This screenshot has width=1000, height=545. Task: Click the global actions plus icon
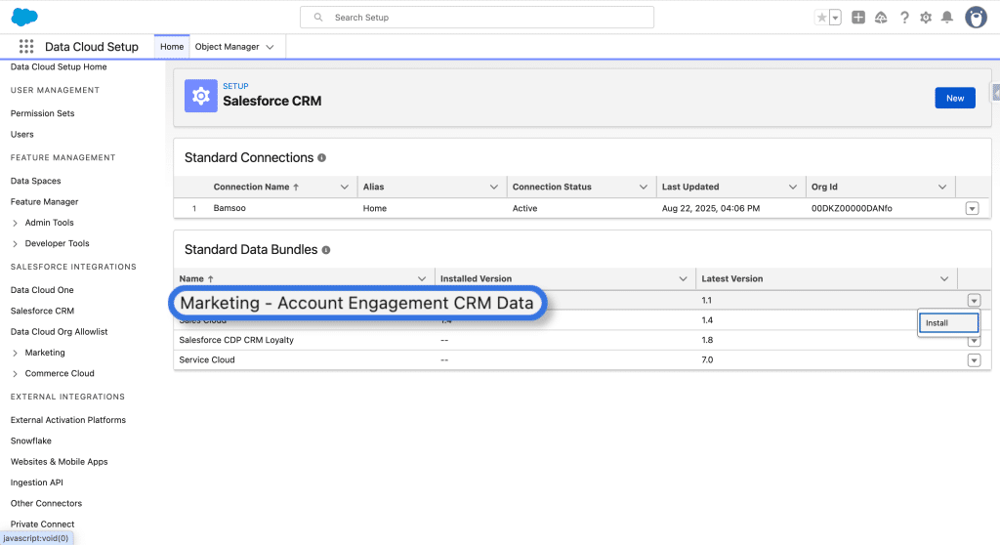pos(858,18)
